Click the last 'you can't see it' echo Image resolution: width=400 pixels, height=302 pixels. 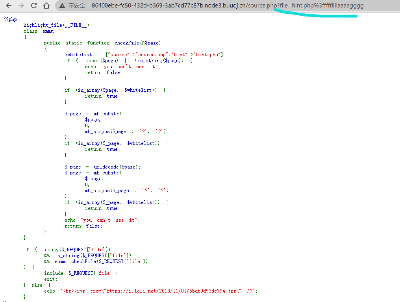point(102,220)
